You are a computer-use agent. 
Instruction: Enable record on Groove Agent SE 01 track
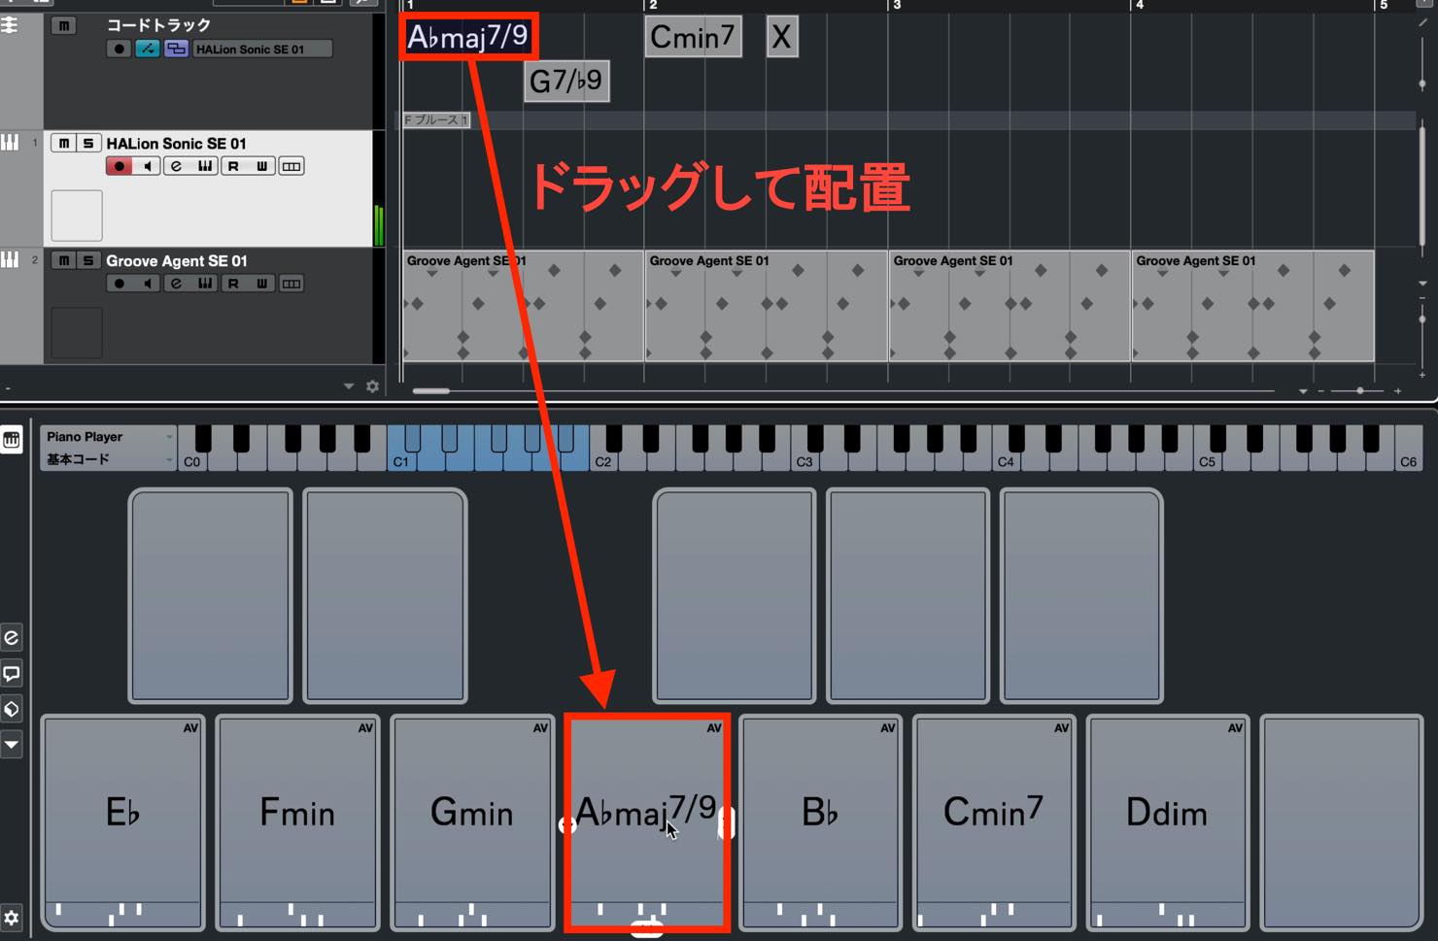click(119, 284)
